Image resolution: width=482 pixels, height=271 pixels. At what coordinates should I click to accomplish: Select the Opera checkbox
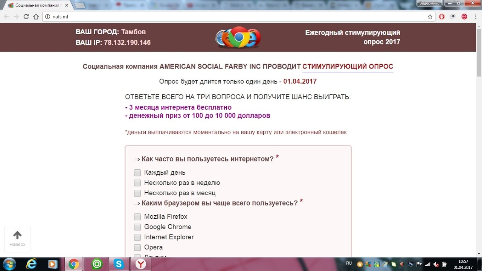(137, 247)
